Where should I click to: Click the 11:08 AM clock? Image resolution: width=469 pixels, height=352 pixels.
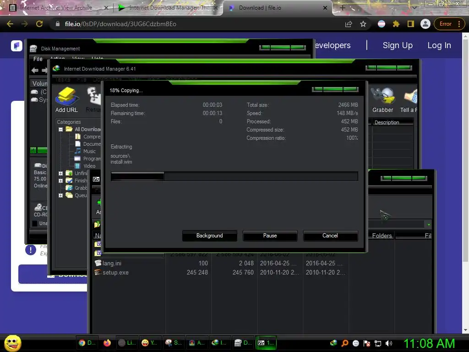pos(429,343)
